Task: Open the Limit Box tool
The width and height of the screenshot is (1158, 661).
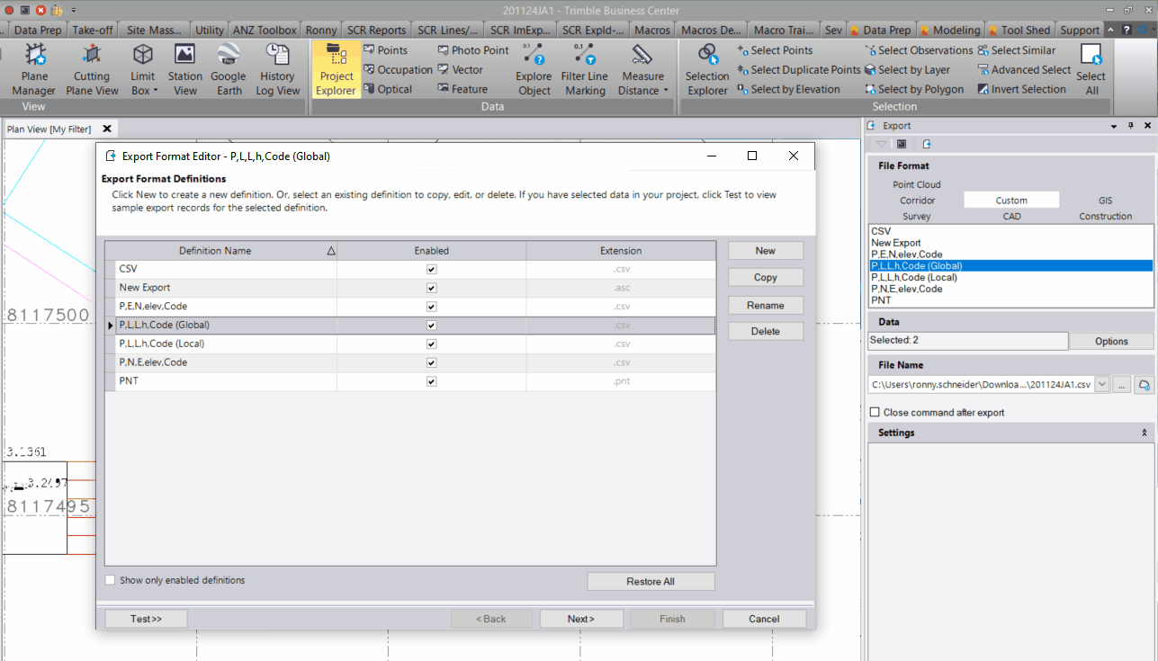Action: (141, 69)
